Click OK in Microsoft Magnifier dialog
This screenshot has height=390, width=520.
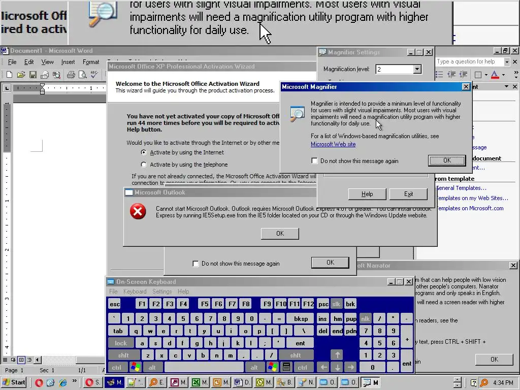[x=447, y=160]
